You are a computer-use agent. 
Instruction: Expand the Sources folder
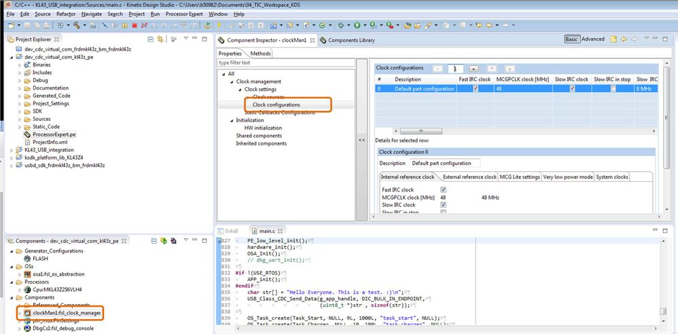[20, 119]
